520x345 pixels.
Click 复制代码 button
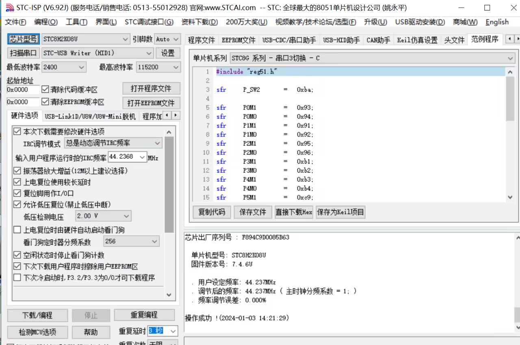(x=212, y=212)
